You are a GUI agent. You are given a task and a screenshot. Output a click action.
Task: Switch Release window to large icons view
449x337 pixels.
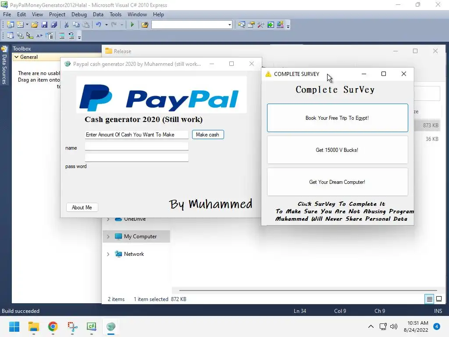click(438, 299)
